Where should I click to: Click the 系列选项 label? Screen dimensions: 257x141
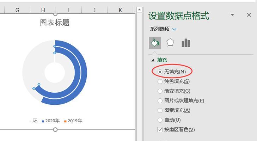[160, 29]
